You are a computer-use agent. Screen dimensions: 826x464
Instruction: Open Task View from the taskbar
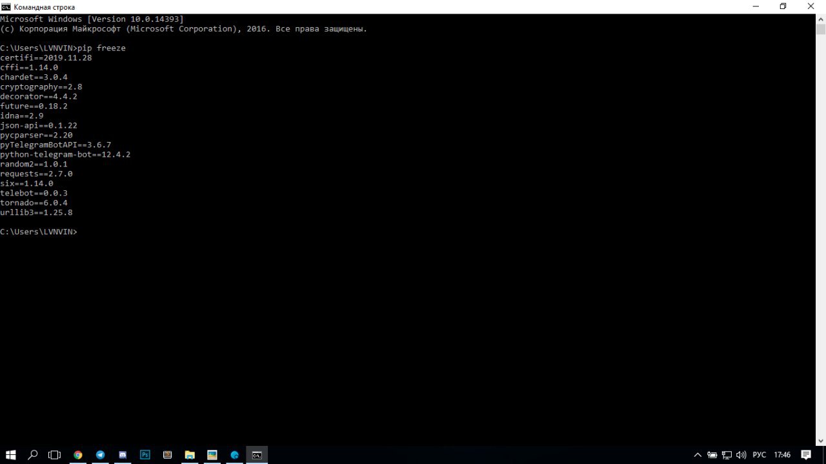coord(55,455)
